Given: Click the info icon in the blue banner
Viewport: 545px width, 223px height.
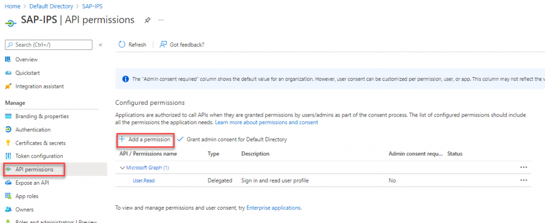Looking at the screenshot, I should [x=126, y=79].
